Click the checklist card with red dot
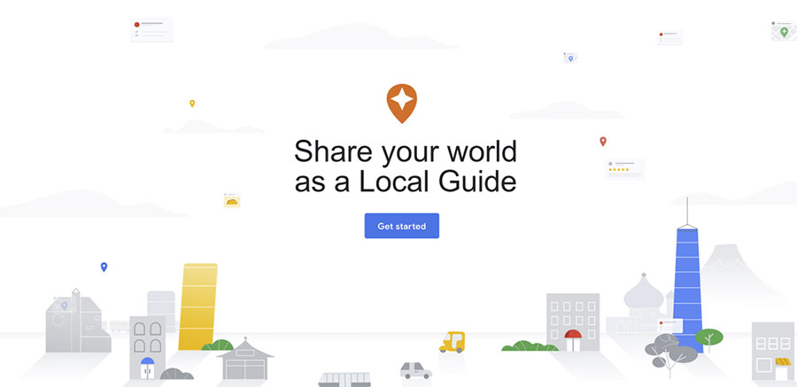Screen dimensions: 797x387 click(x=151, y=29)
